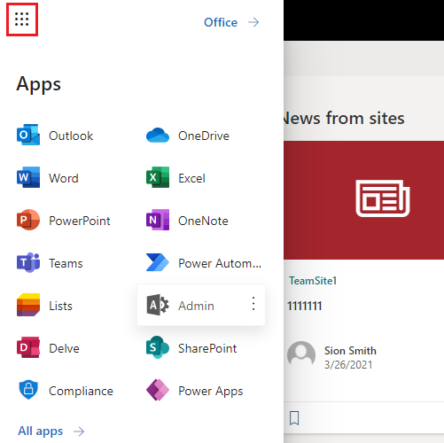Click the OneDrive text label
The image size is (444, 443).
(x=204, y=136)
